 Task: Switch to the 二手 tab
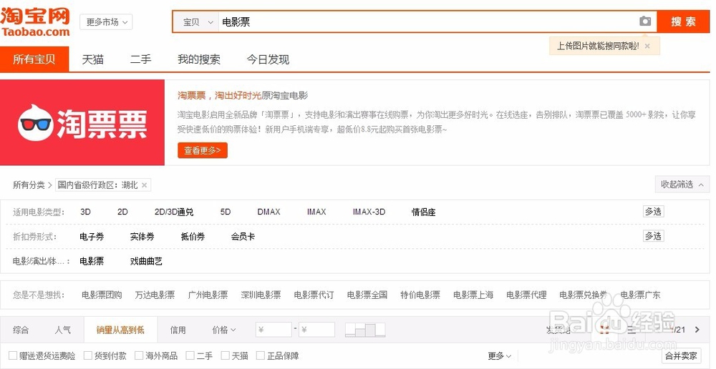point(140,59)
